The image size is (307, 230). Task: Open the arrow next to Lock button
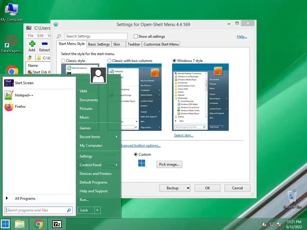coord(97,210)
